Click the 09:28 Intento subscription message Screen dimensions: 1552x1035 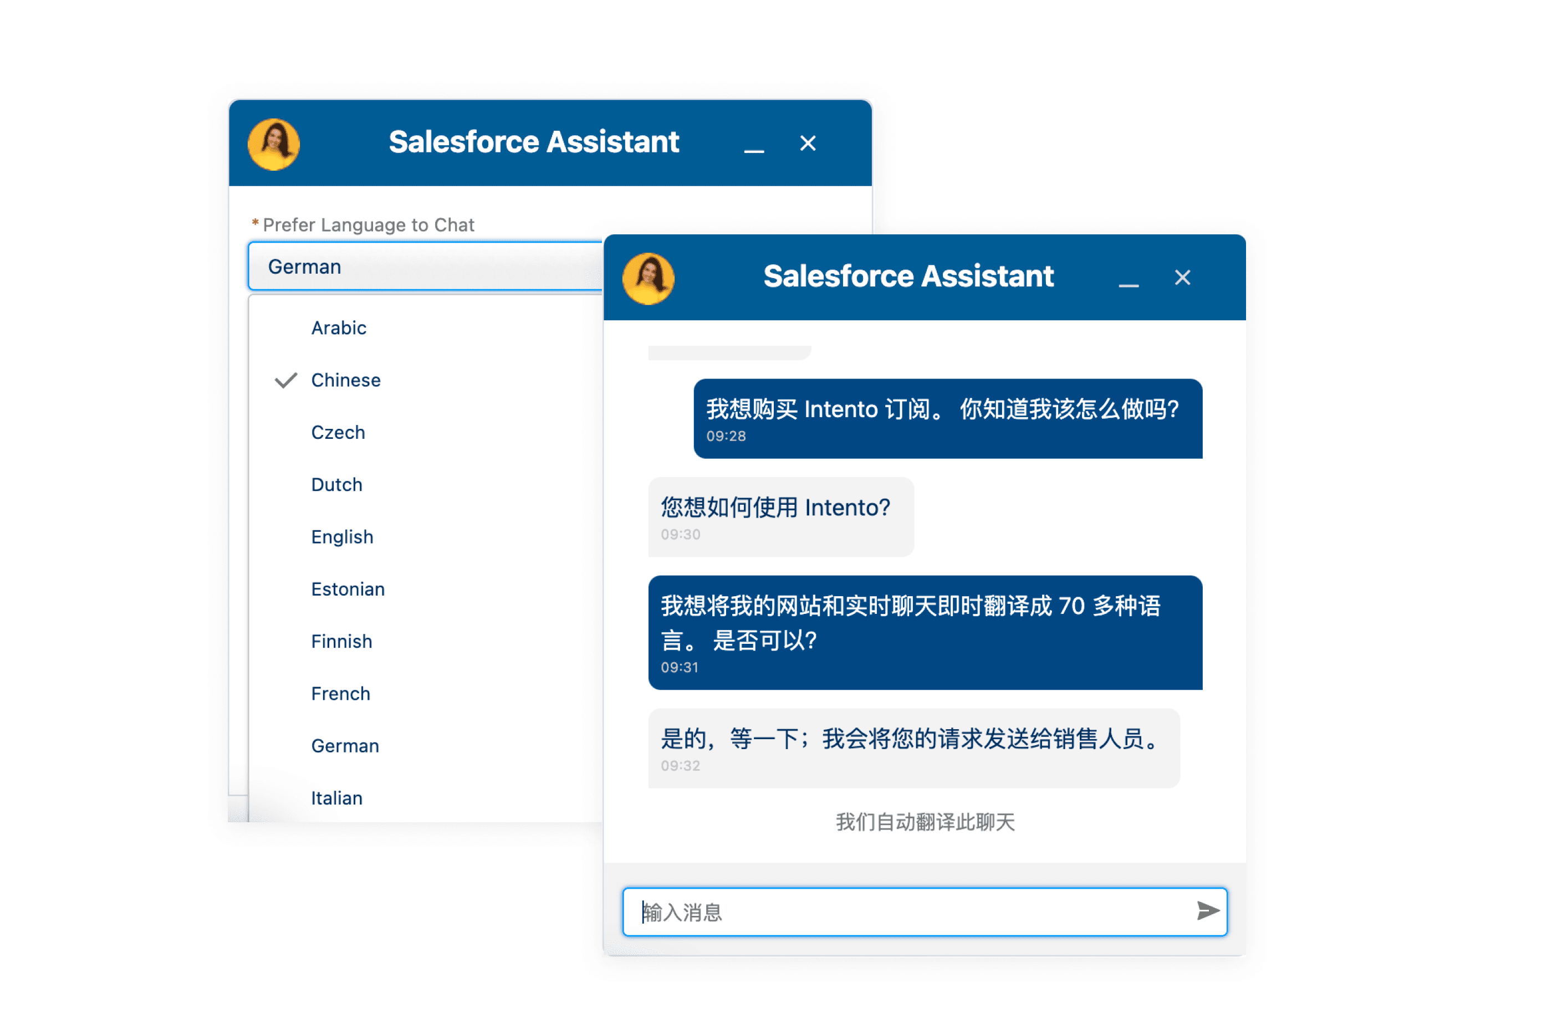(947, 418)
